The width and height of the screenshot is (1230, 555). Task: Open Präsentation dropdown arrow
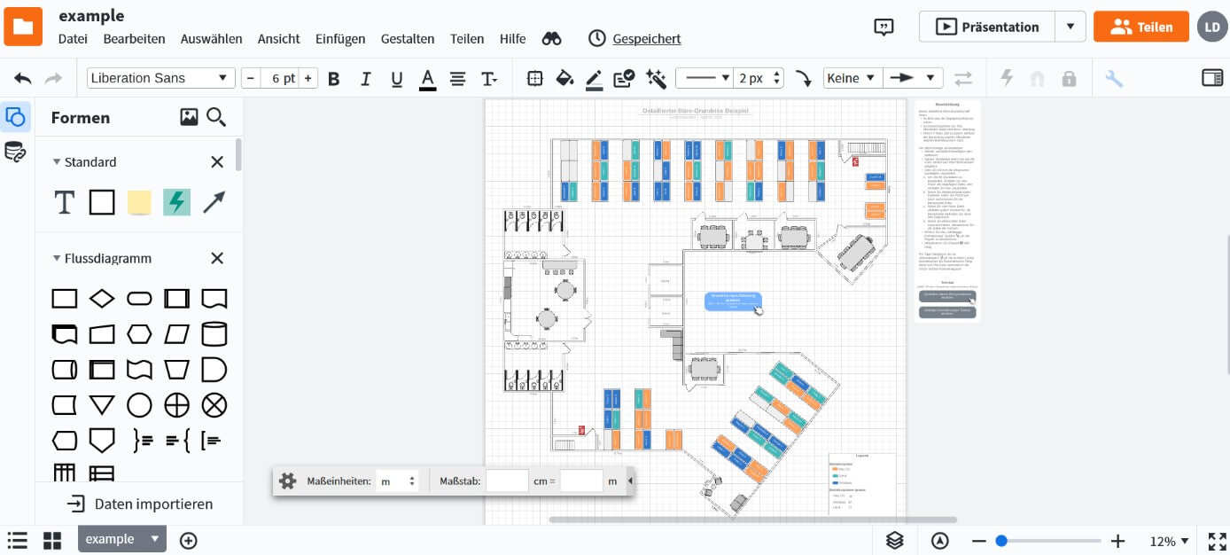click(x=1070, y=27)
